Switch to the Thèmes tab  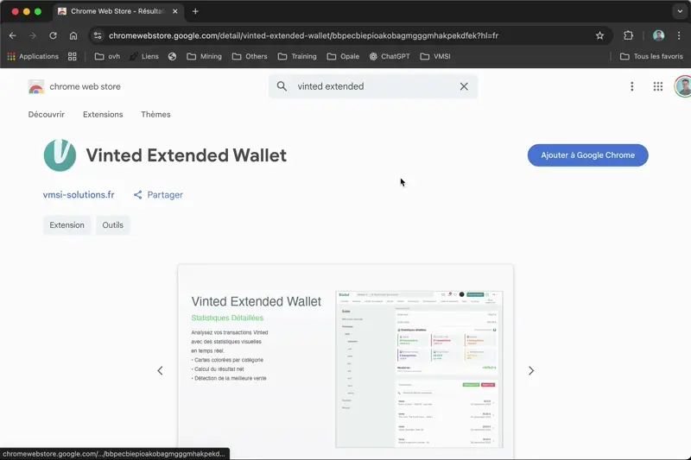click(155, 115)
